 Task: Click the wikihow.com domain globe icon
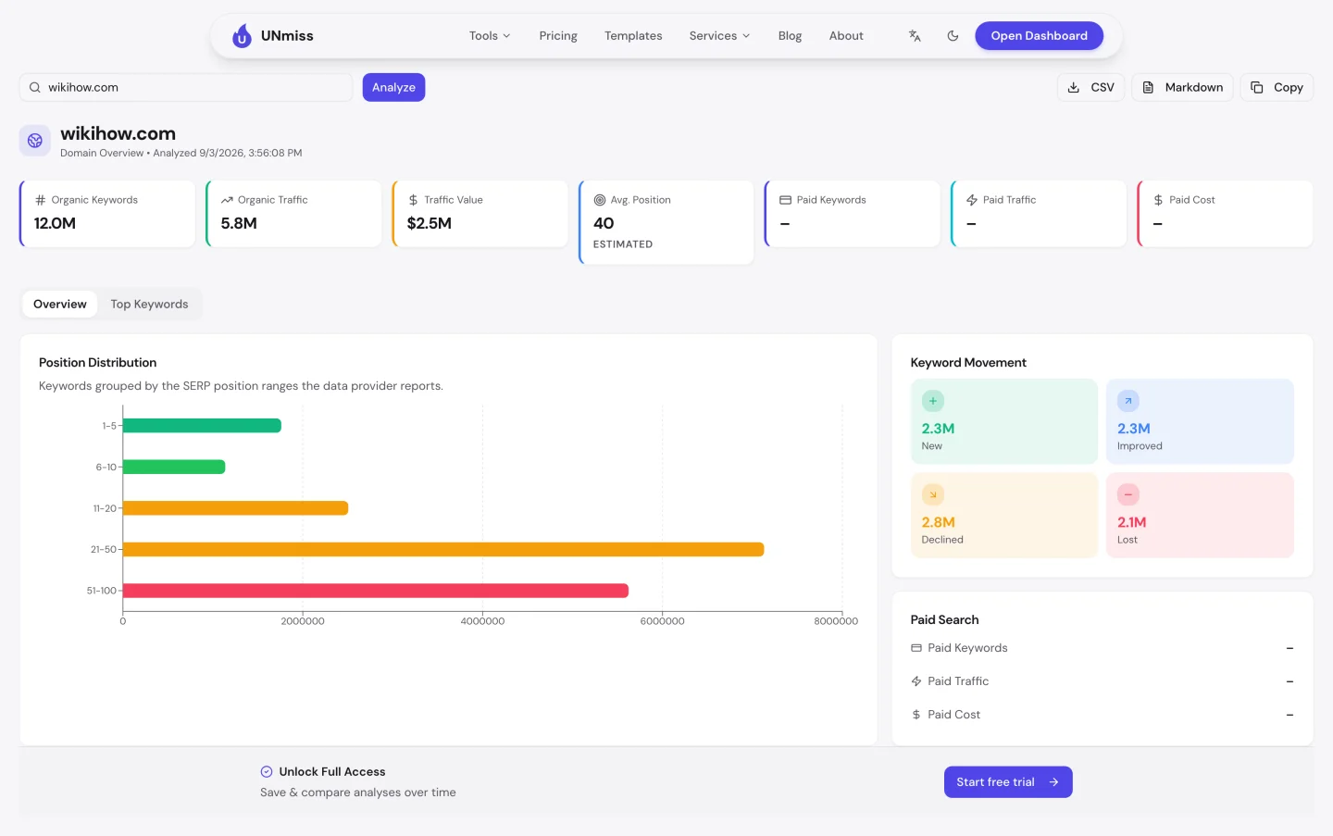[x=35, y=141]
